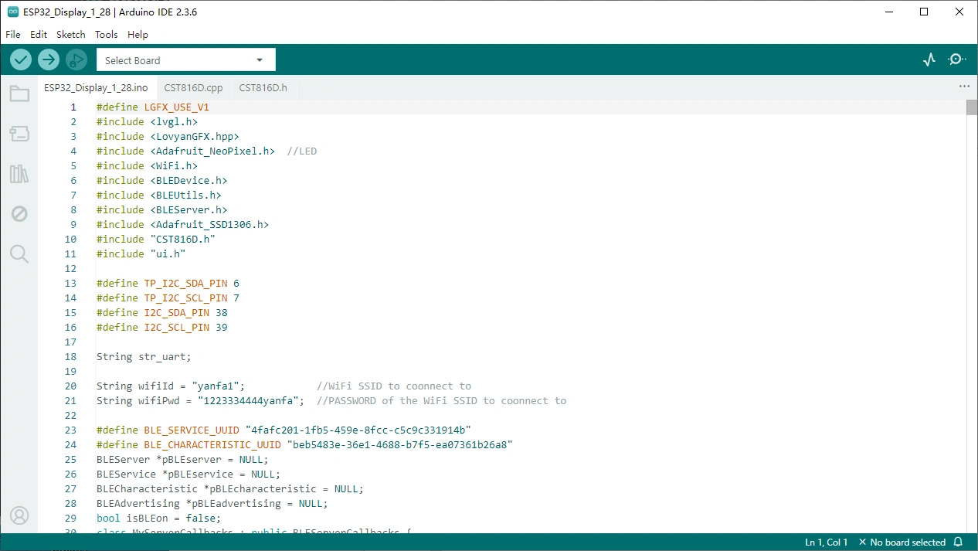Screen dimensions: 978x551
Task: Click the bool isBLEon = false line
Action: click(x=158, y=519)
